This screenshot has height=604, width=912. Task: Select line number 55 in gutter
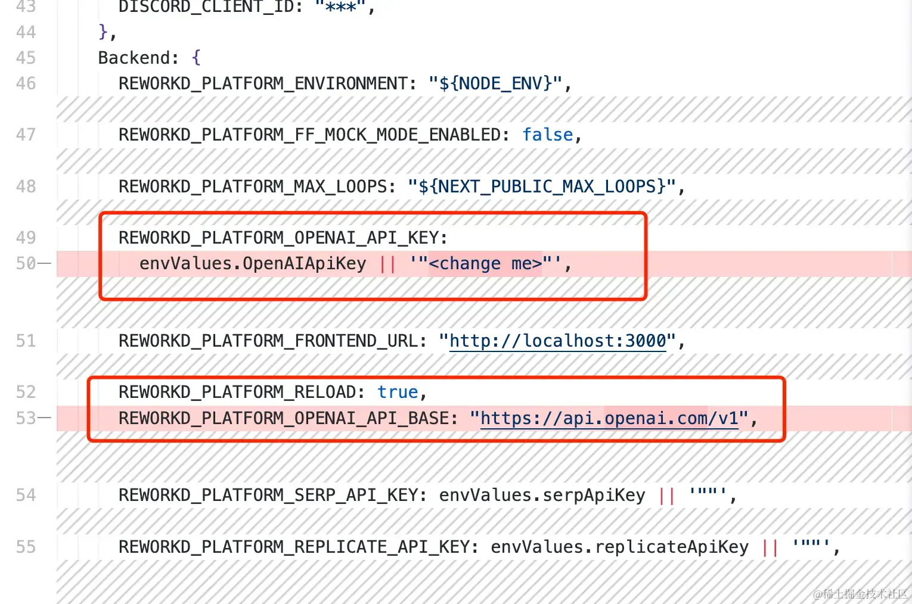tap(26, 547)
